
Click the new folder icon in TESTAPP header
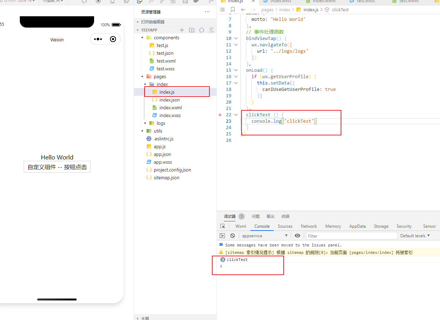click(192, 30)
